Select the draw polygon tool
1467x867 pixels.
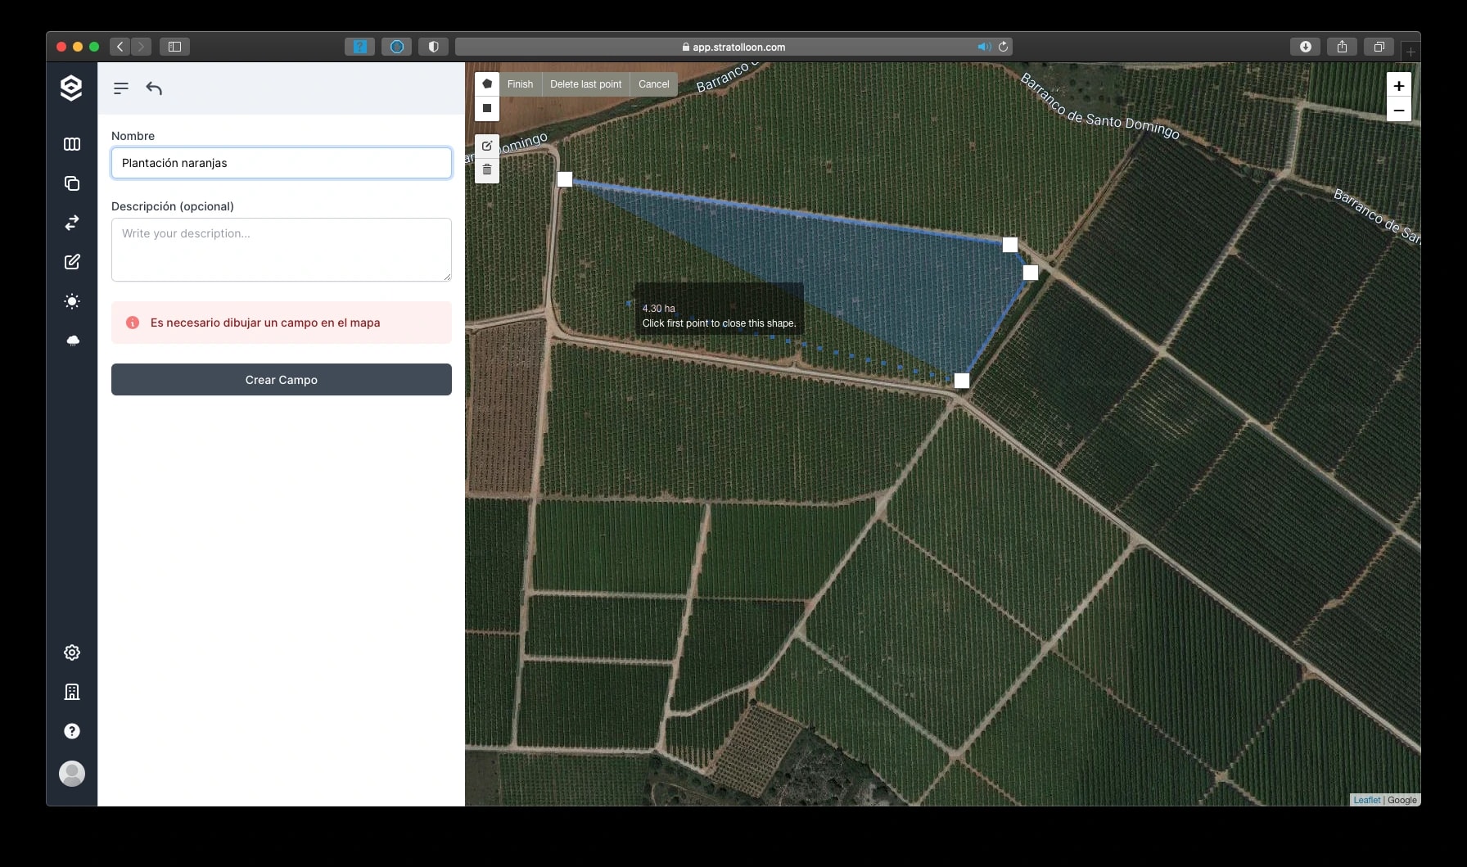click(487, 84)
